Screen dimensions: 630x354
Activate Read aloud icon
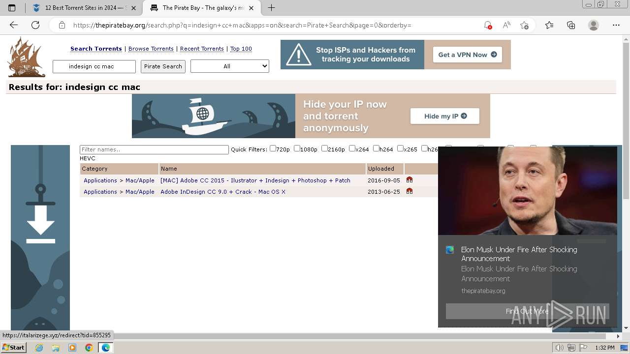tap(506, 25)
